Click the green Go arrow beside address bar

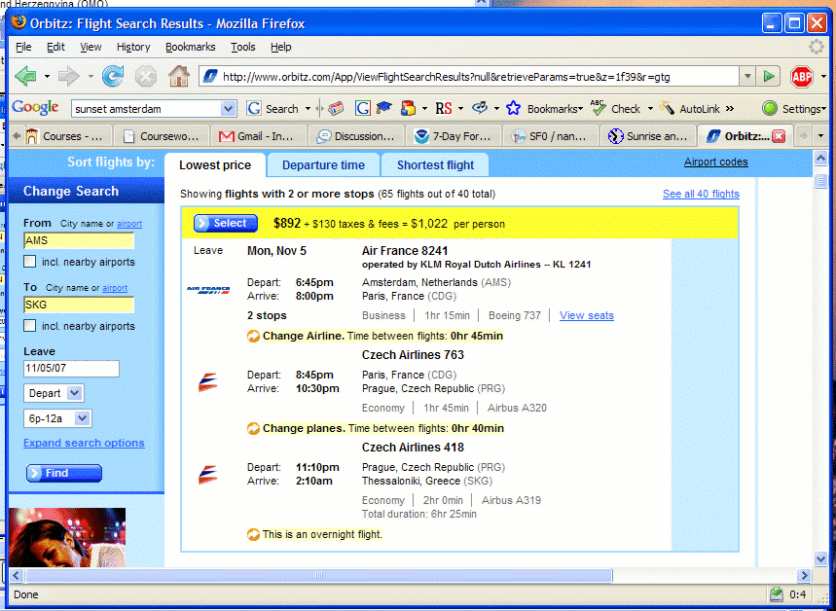pyautogui.click(x=769, y=76)
